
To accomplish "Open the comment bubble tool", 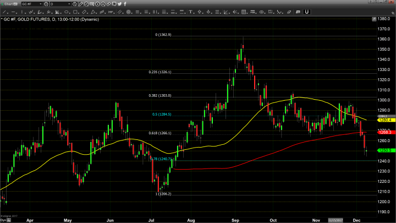I will coord(298,12).
